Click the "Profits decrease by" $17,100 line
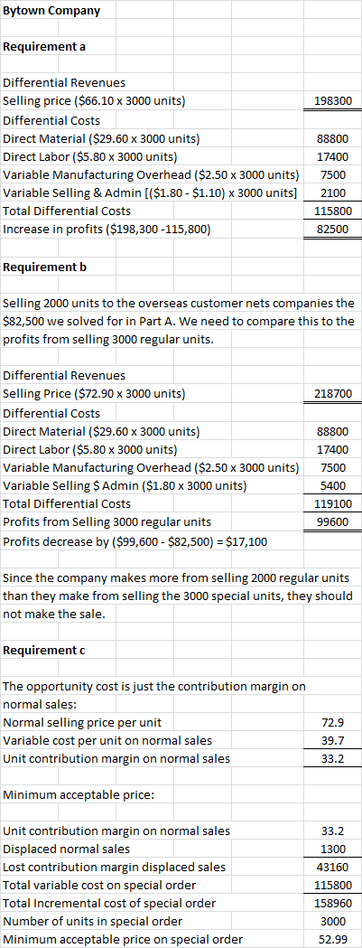The width and height of the screenshot is (362, 948). [x=135, y=541]
